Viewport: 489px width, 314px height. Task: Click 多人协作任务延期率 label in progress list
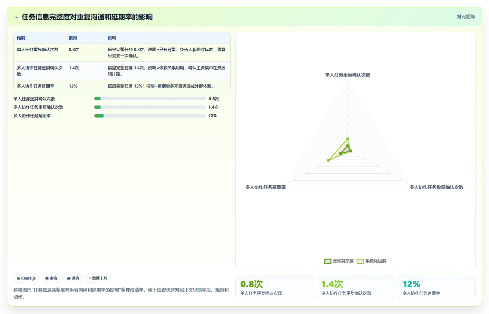pos(32,116)
